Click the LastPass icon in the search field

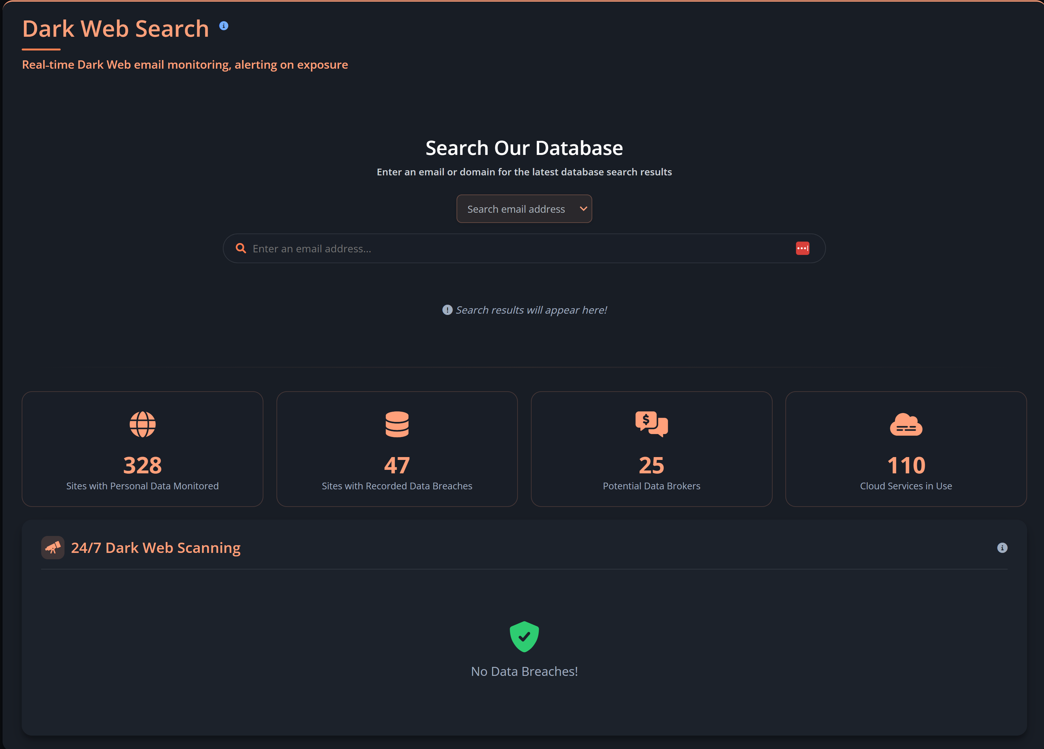pyautogui.click(x=803, y=248)
